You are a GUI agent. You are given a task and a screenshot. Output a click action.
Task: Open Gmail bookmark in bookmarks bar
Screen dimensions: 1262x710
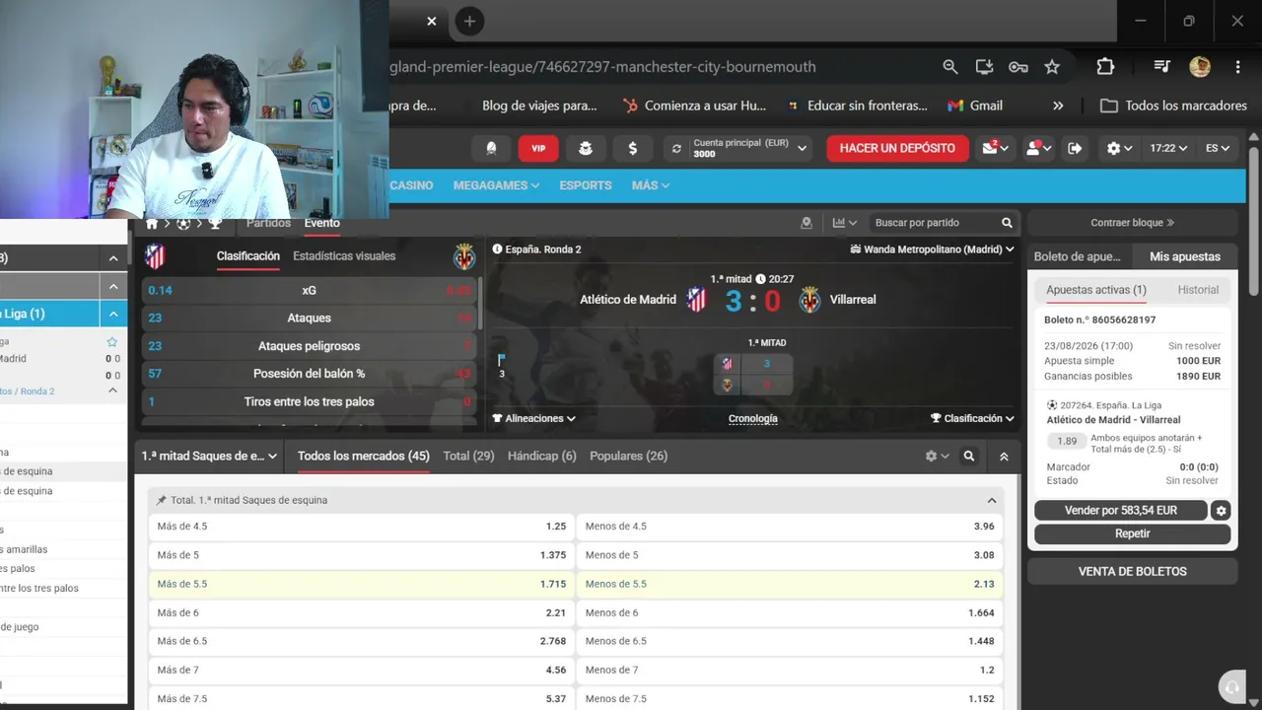(975, 106)
